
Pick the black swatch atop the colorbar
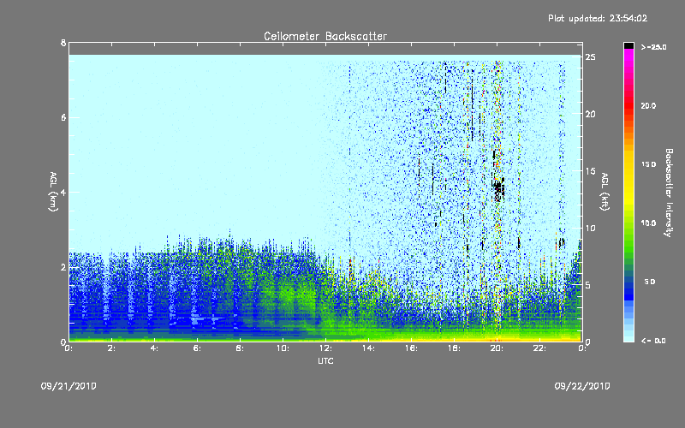pos(628,45)
